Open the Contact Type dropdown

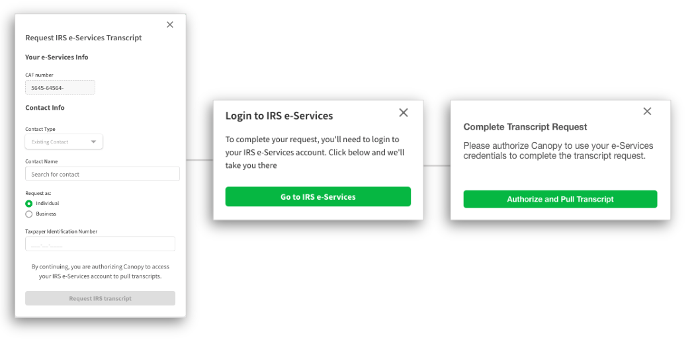[x=64, y=141]
